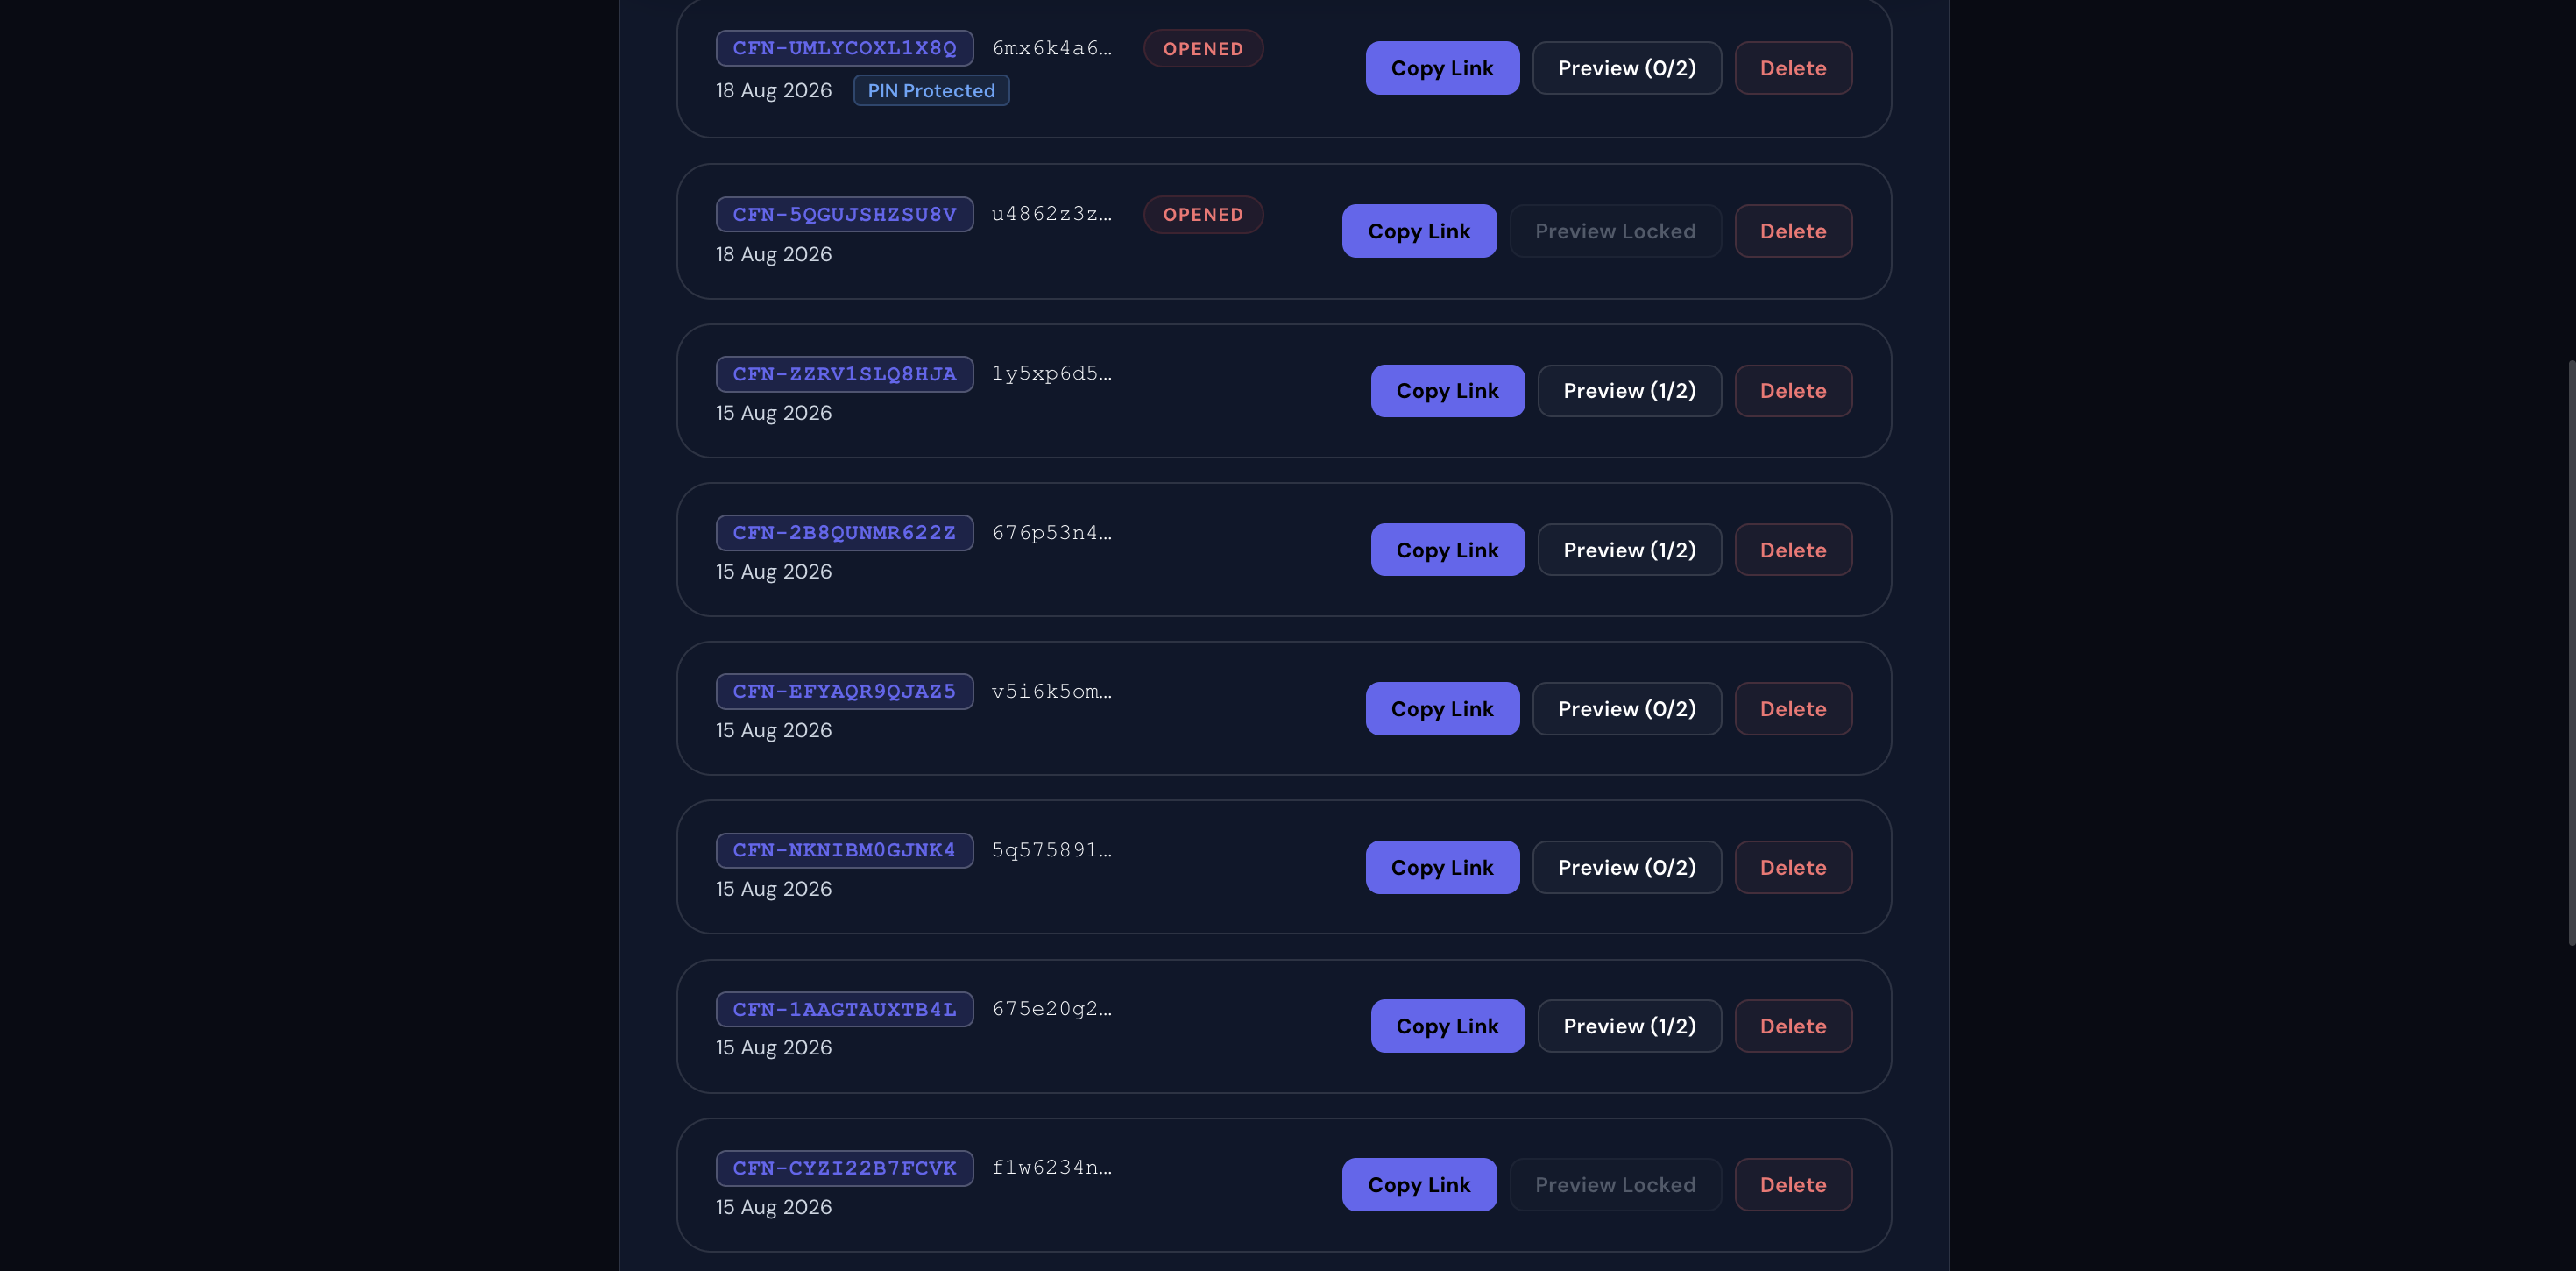Delete the CFN-CYZI22B7FCVK entry
The width and height of the screenshot is (2576, 1271).
coord(1792,1185)
